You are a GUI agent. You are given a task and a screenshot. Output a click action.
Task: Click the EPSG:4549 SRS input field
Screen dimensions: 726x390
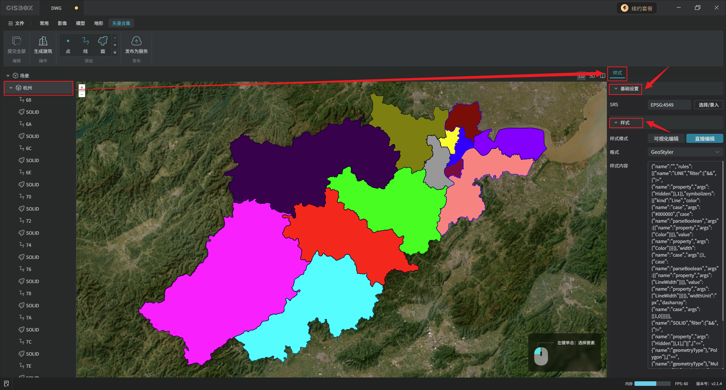tap(669, 105)
